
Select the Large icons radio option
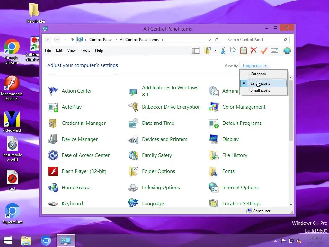click(263, 83)
